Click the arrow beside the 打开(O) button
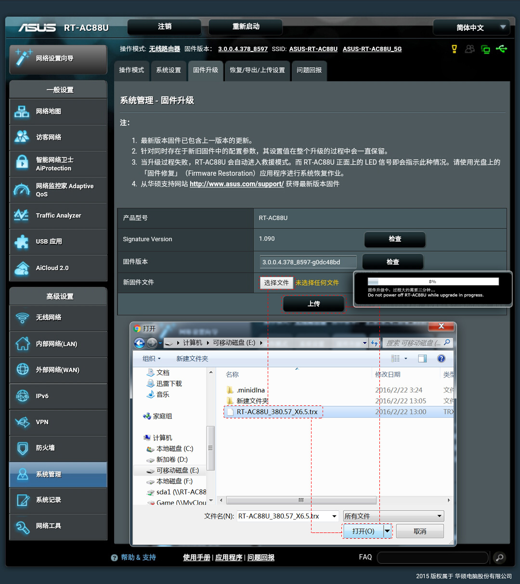Viewport: 520px width, 584px height. point(387,531)
